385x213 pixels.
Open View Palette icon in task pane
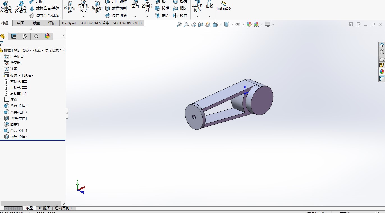[382, 65]
